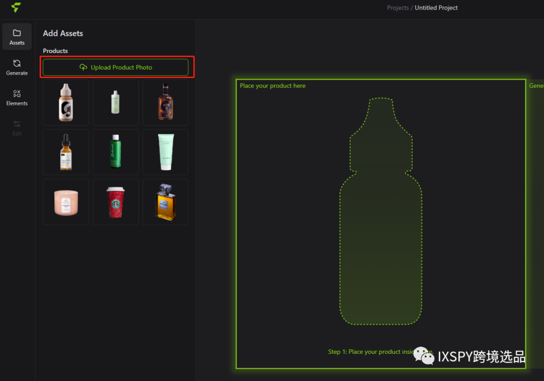Open the Edit sidebar tab
This screenshot has width=544, height=381.
tap(17, 128)
